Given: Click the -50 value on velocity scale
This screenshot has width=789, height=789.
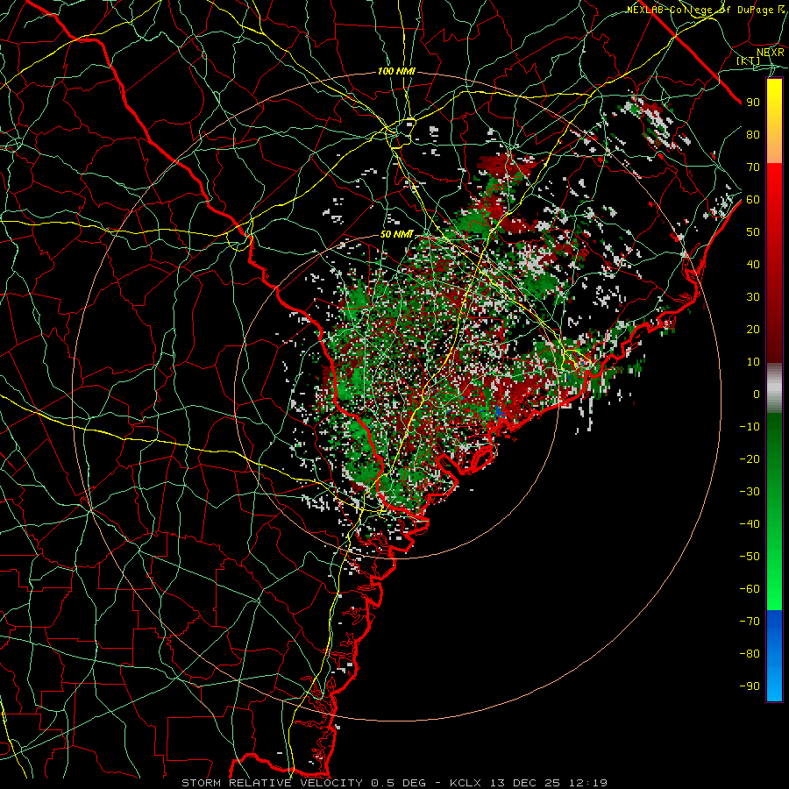Looking at the screenshot, I should [750, 557].
